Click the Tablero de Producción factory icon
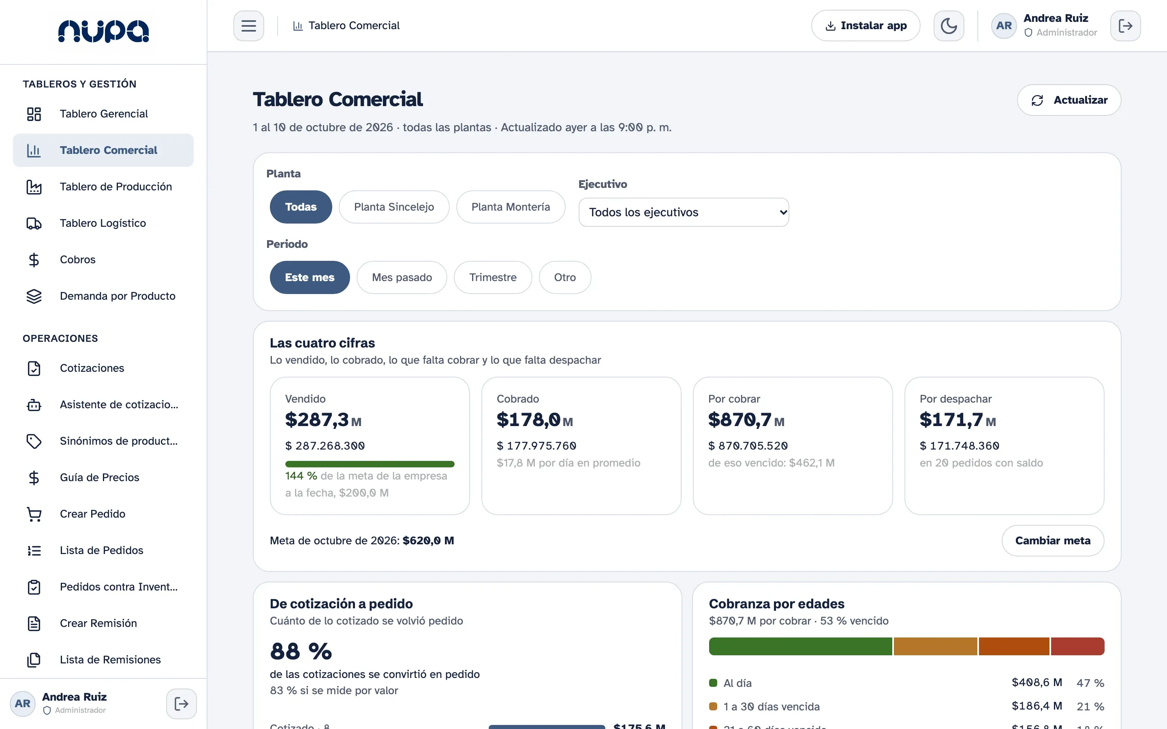The width and height of the screenshot is (1167, 729). [34, 187]
